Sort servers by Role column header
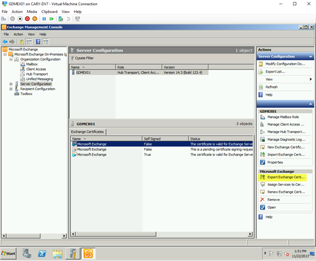This screenshot has height=261, width=316. 139,67
